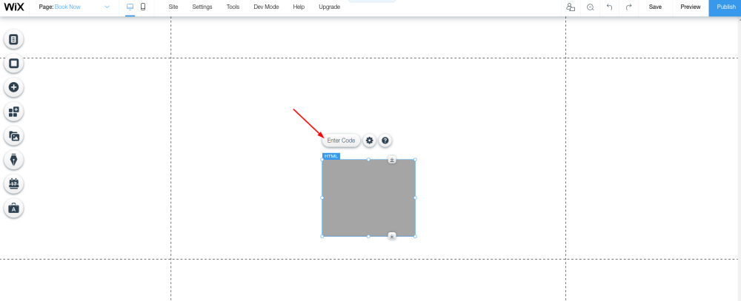Open the Add Apps panel
Viewport: 741px width, 301px height.
(x=13, y=112)
